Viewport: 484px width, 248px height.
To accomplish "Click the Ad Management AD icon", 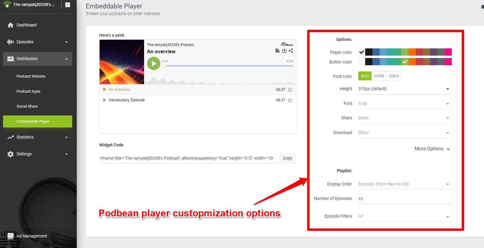I will click(x=11, y=236).
